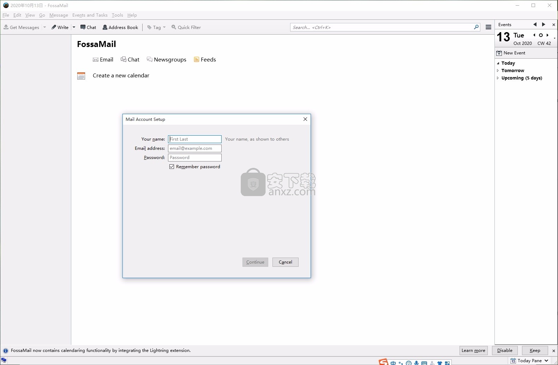Open the Go menu

point(42,15)
